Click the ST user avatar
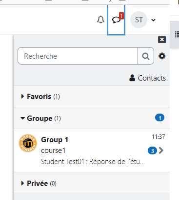This screenshot has width=179, height=200. [139, 20]
